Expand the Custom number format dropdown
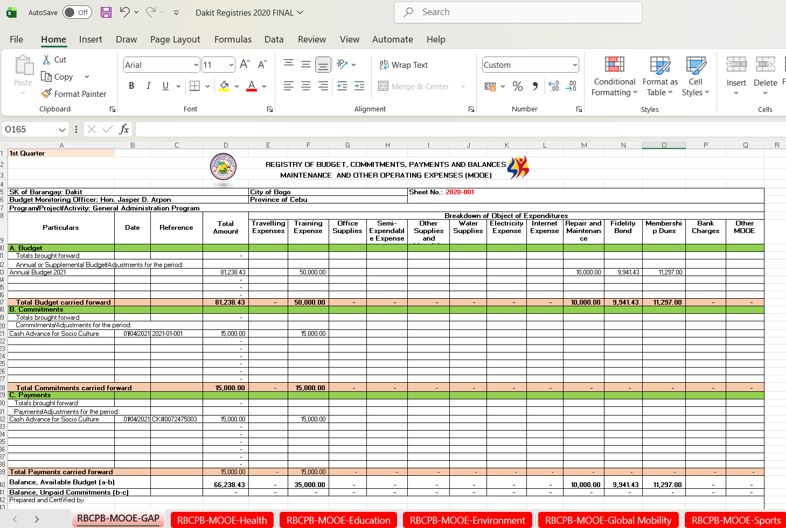Image resolution: width=786 pixels, height=528 pixels. (x=575, y=65)
